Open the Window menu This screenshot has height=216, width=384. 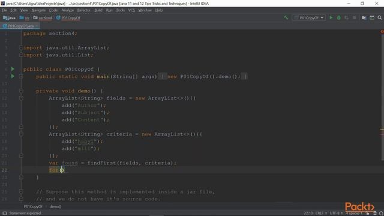pos(145,10)
